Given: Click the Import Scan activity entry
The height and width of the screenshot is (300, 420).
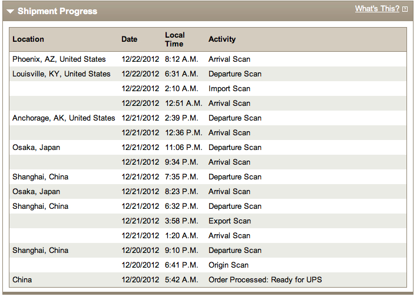Looking at the screenshot, I should click(x=229, y=89).
